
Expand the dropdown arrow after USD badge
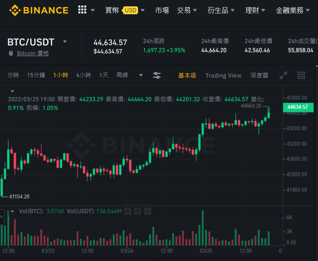[142, 10]
